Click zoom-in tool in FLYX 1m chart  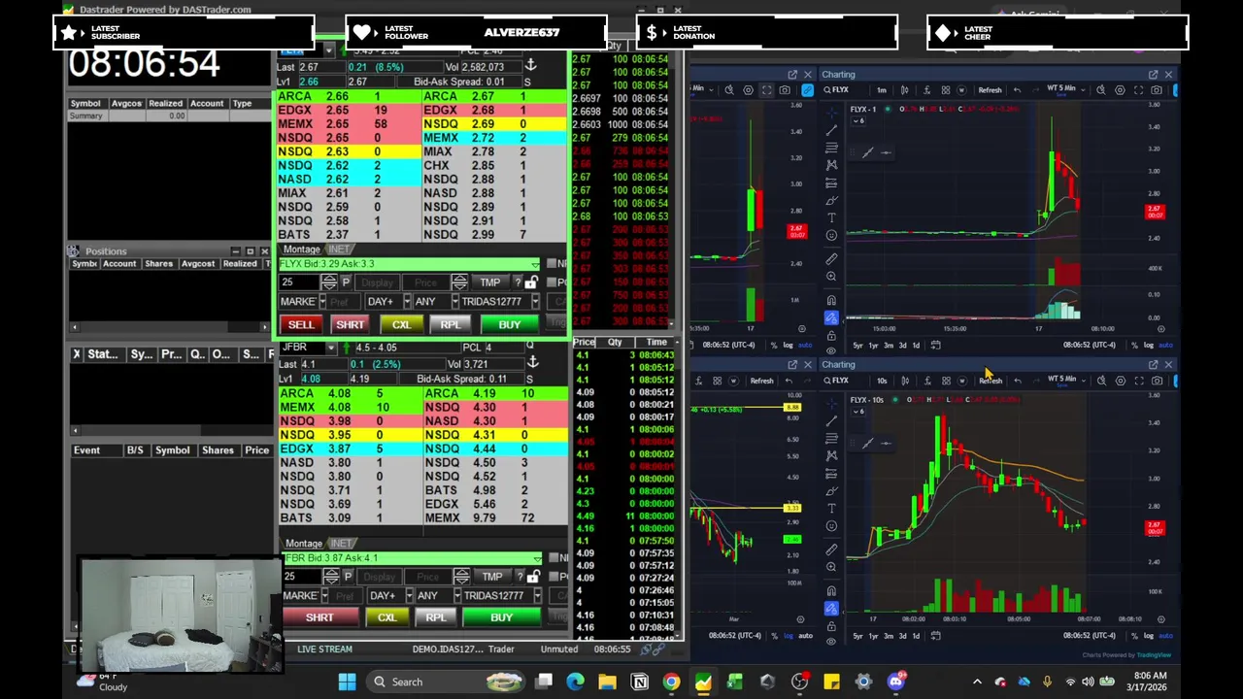831,276
